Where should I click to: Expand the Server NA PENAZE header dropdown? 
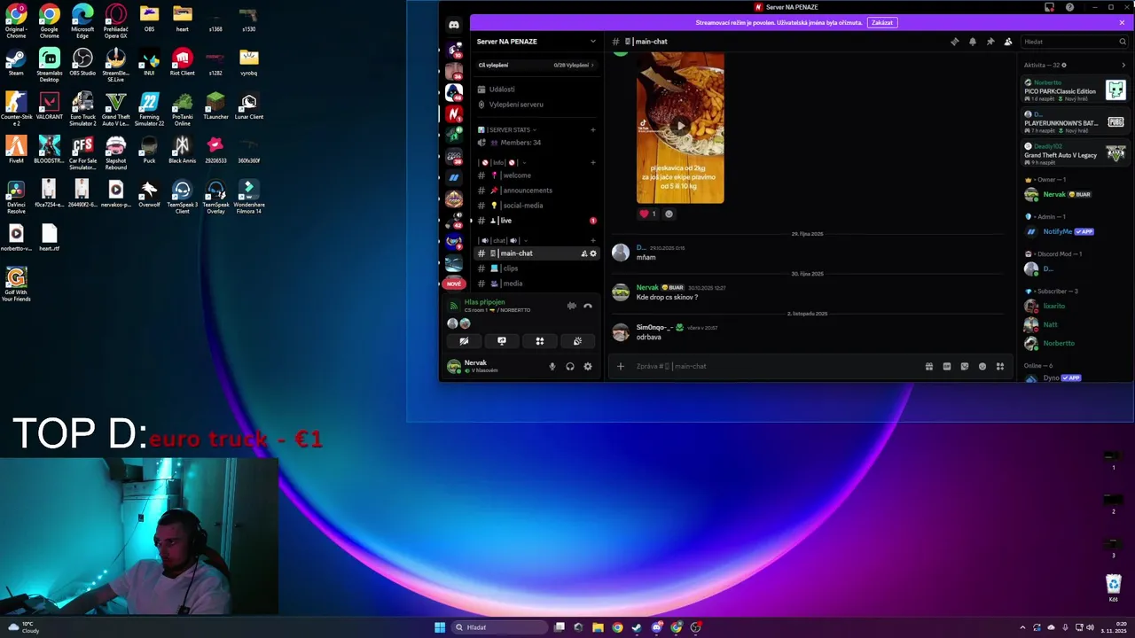point(593,42)
